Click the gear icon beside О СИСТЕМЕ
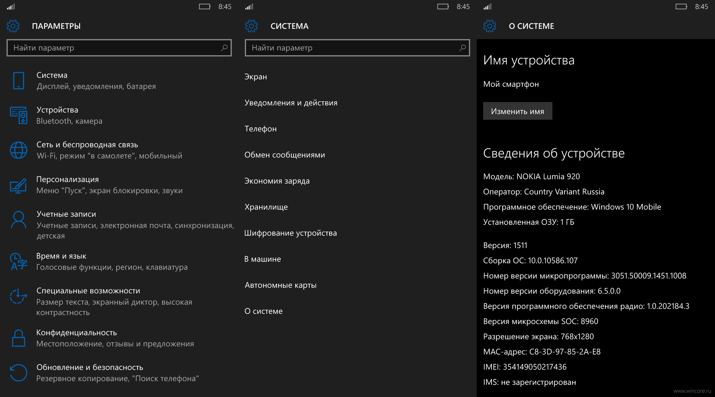Viewport: 715px width, 397px height. (490, 26)
